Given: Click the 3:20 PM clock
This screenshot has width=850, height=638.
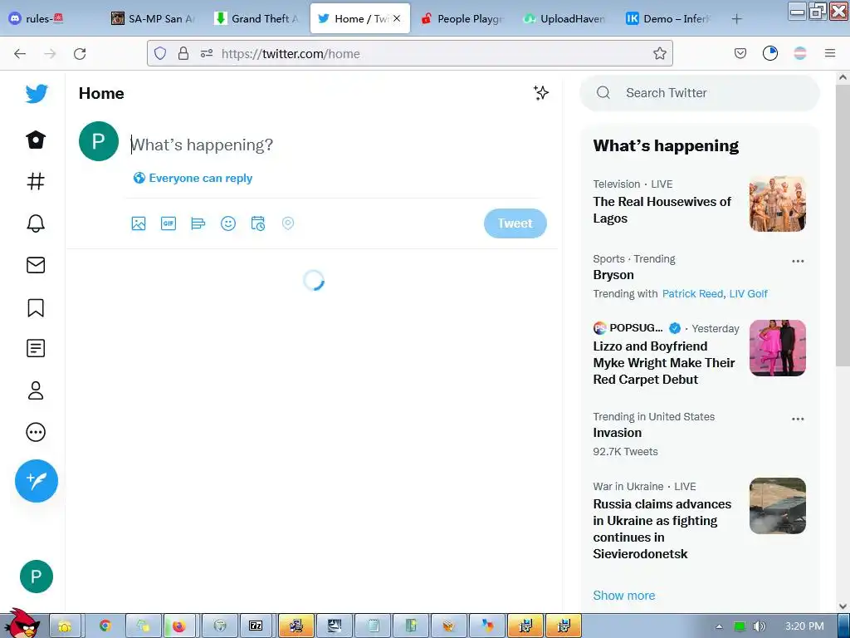Looking at the screenshot, I should 804,626.
